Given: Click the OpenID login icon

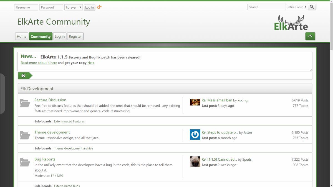Looking at the screenshot, I should click(99, 7).
